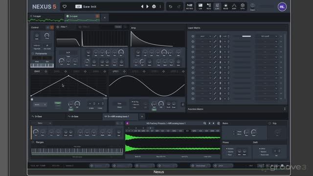The image size is (313, 176).
Task: Click the orange button in Control panel
Action: (52, 27)
